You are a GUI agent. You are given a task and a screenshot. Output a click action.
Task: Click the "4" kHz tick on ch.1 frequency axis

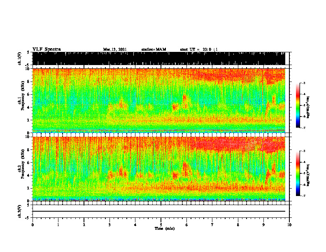(29, 107)
